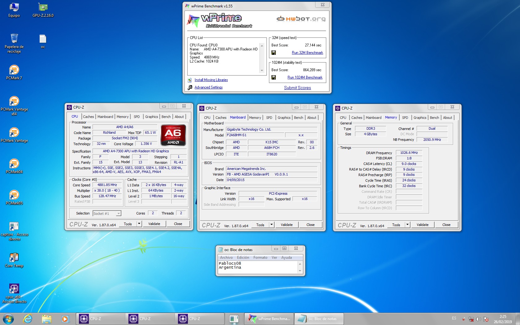Click Advanced Settings link in wPrime
This screenshot has height=325, width=520.
[x=209, y=87]
